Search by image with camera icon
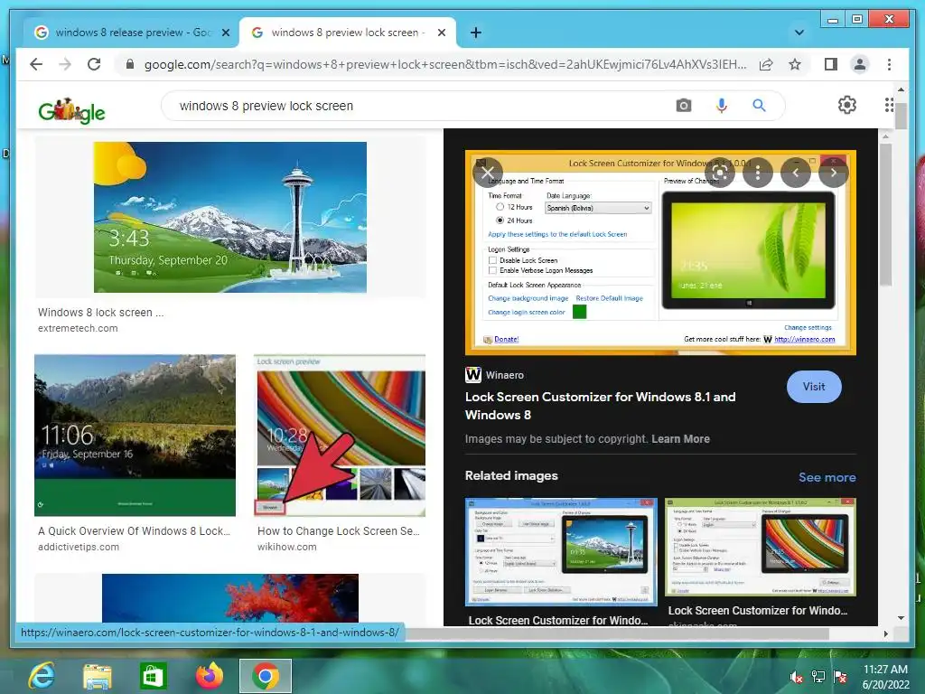The image size is (925, 694). 683,106
